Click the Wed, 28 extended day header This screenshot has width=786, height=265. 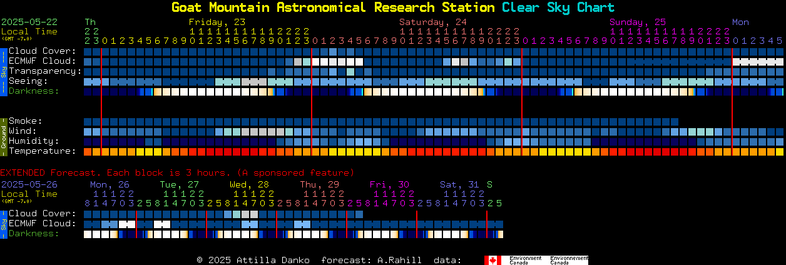coord(250,184)
